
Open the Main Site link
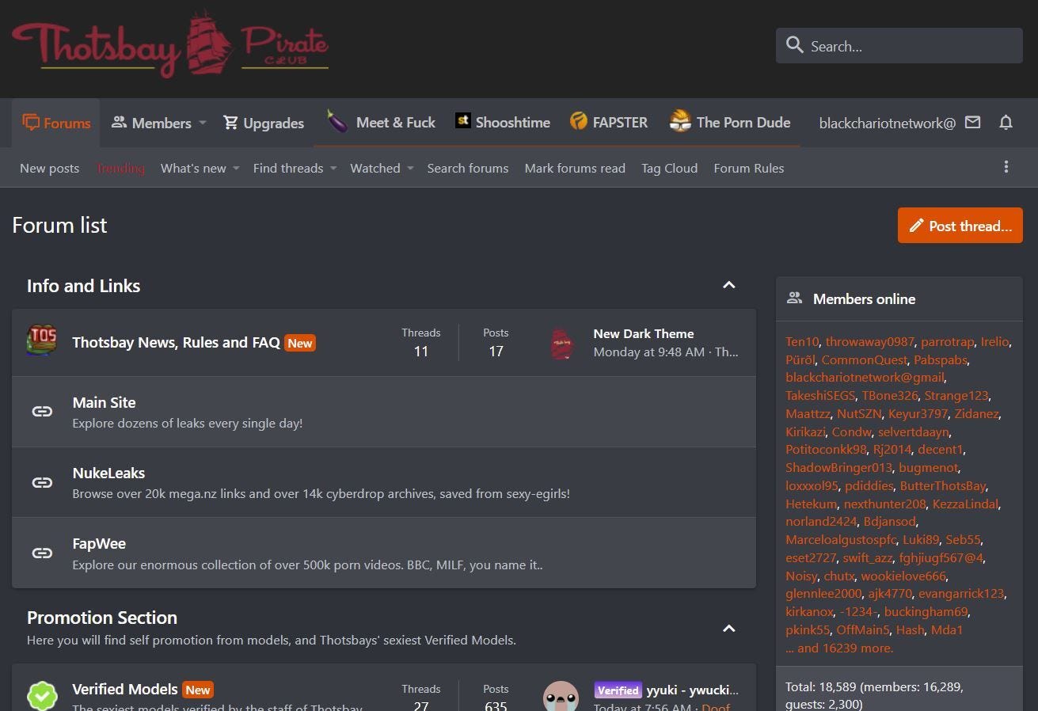click(104, 402)
